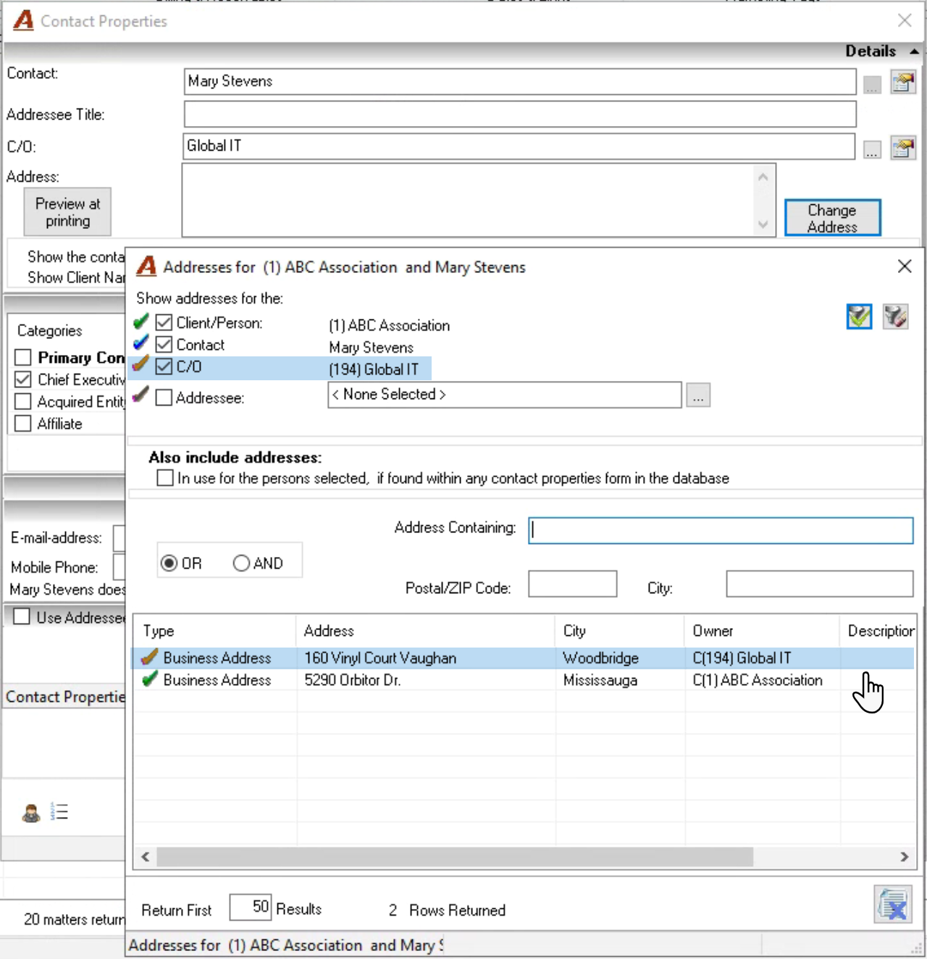Click the Type column header

(x=214, y=631)
